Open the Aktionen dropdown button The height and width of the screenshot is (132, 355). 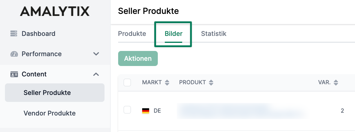point(138,58)
